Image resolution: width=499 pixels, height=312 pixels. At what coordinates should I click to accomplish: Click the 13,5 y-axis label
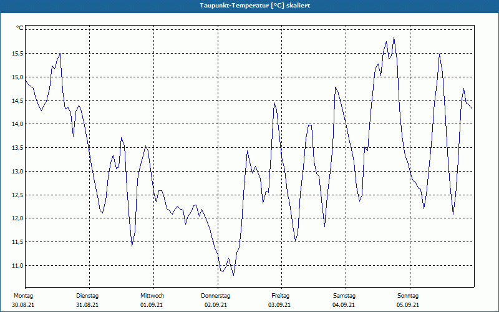click(17, 148)
